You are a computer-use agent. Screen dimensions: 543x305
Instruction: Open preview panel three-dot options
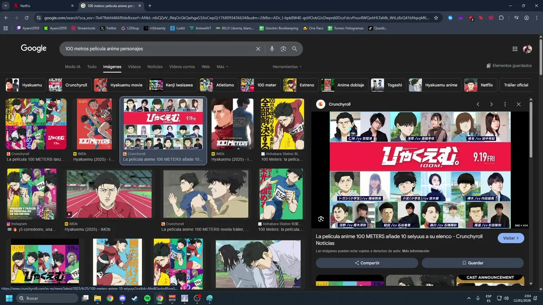coord(505,104)
